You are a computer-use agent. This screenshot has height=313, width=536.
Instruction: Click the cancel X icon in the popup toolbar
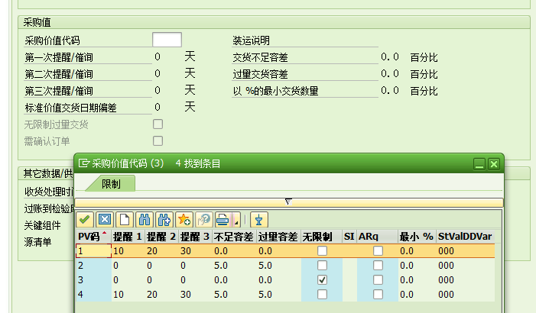pos(105,220)
